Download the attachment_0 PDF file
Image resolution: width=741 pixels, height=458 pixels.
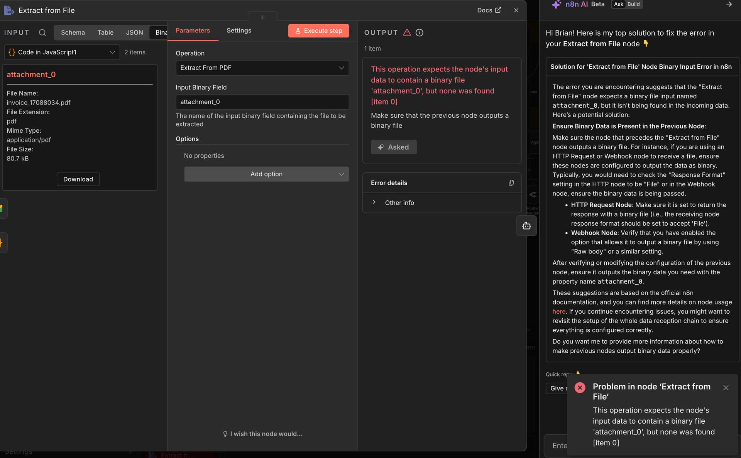(78, 179)
